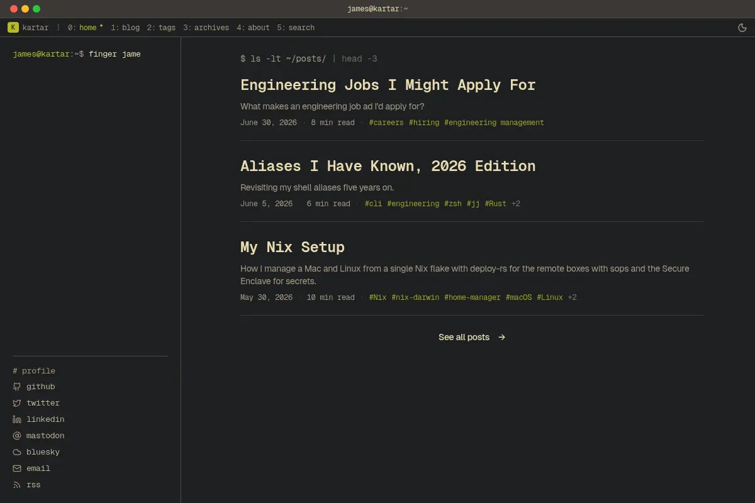Click the finger jame terminal prompt
Screen dimensions: 755x503
click(x=77, y=54)
